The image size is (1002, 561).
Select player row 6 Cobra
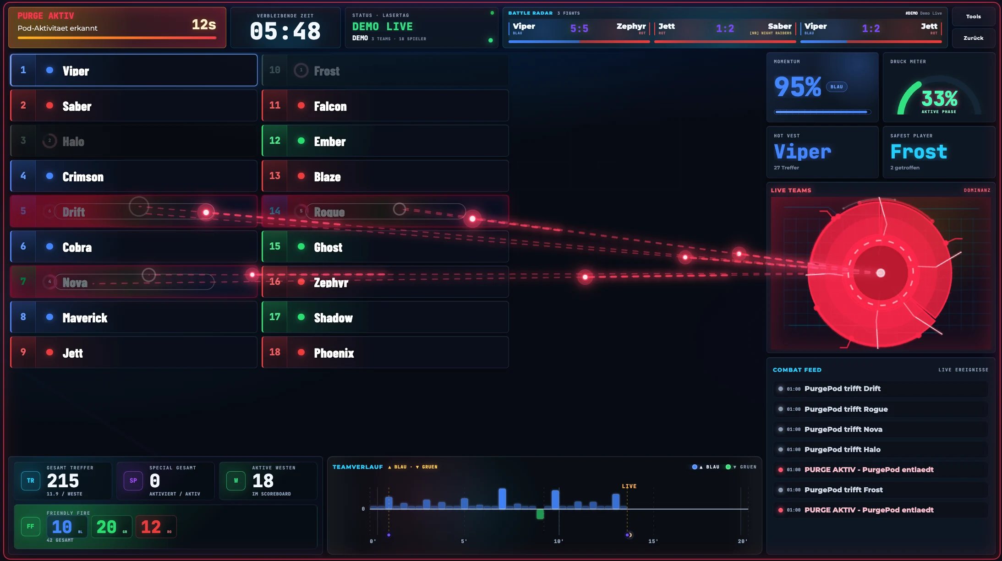pyautogui.click(x=134, y=246)
